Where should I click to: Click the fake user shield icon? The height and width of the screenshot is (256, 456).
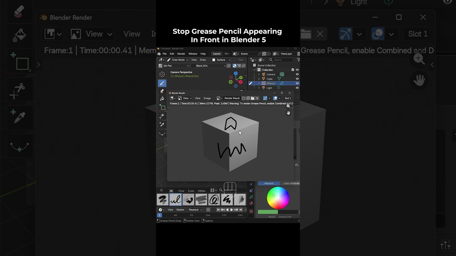pyautogui.click(x=244, y=98)
